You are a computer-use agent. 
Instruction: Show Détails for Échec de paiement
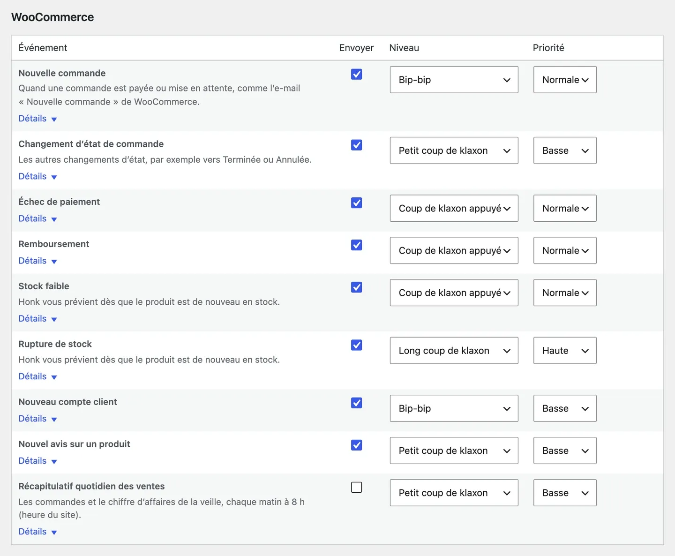(x=37, y=218)
